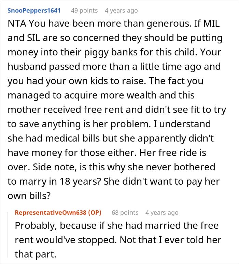
Task: Collapse the reply using its vertical thread line
Action: [x=8, y=235]
